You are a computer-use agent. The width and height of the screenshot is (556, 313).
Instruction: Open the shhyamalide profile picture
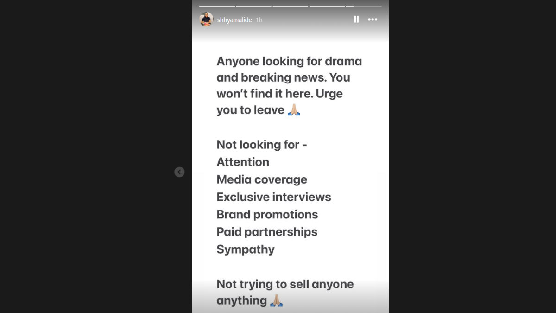(x=206, y=19)
